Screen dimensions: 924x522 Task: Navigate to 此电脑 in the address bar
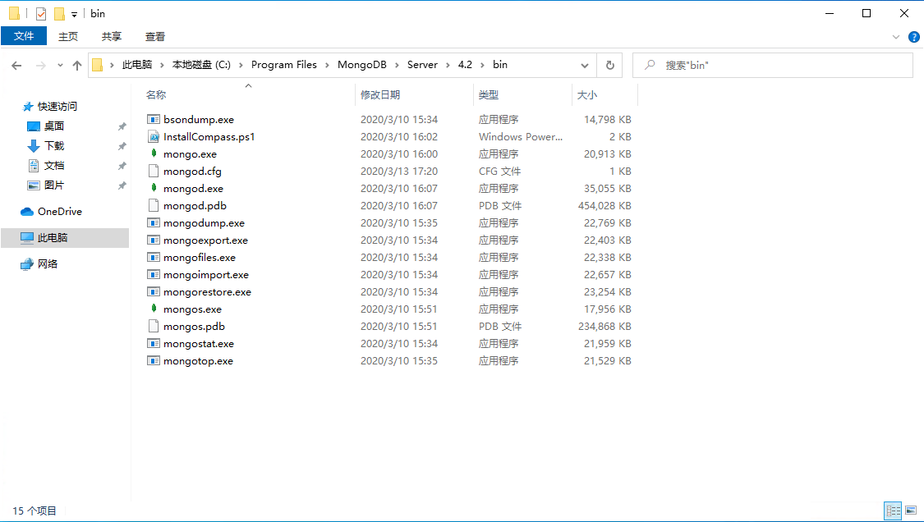point(136,65)
